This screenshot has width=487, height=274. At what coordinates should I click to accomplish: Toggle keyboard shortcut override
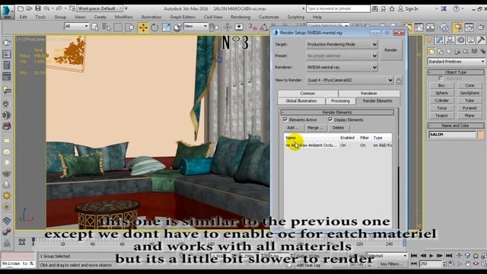point(239,27)
